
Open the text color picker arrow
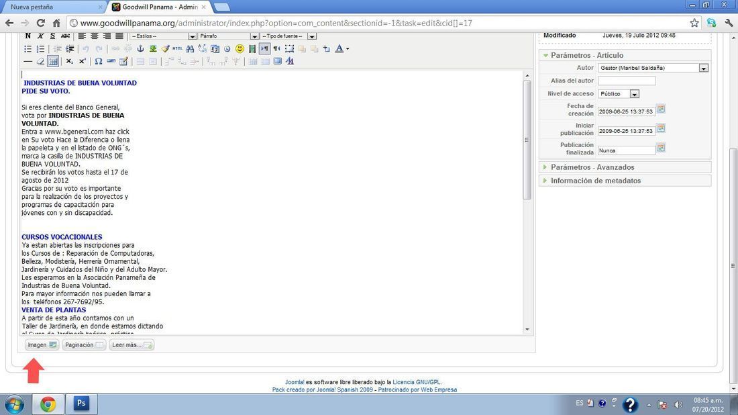pos(348,48)
